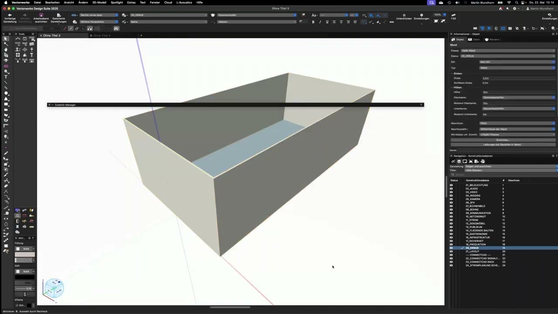Open Darstellung Zeigen und ausrichten dropdown
Viewport: 558px width, 314px height.
coord(511,166)
